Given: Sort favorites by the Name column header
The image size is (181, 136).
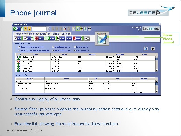Looking at the screenshot, I should tap(30, 79).
